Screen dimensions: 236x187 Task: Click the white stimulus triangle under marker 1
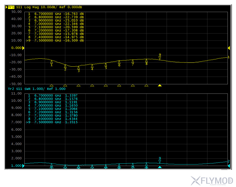pos(51,85)
